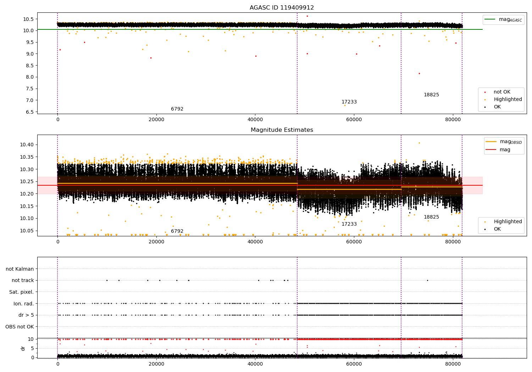Select the 'Sat. pixel.' row label

click(21, 292)
